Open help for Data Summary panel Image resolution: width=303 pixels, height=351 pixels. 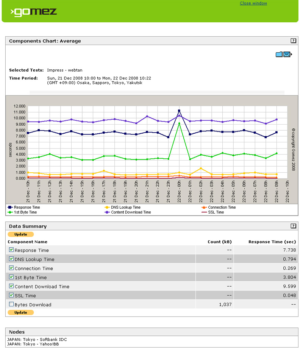[293, 226]
